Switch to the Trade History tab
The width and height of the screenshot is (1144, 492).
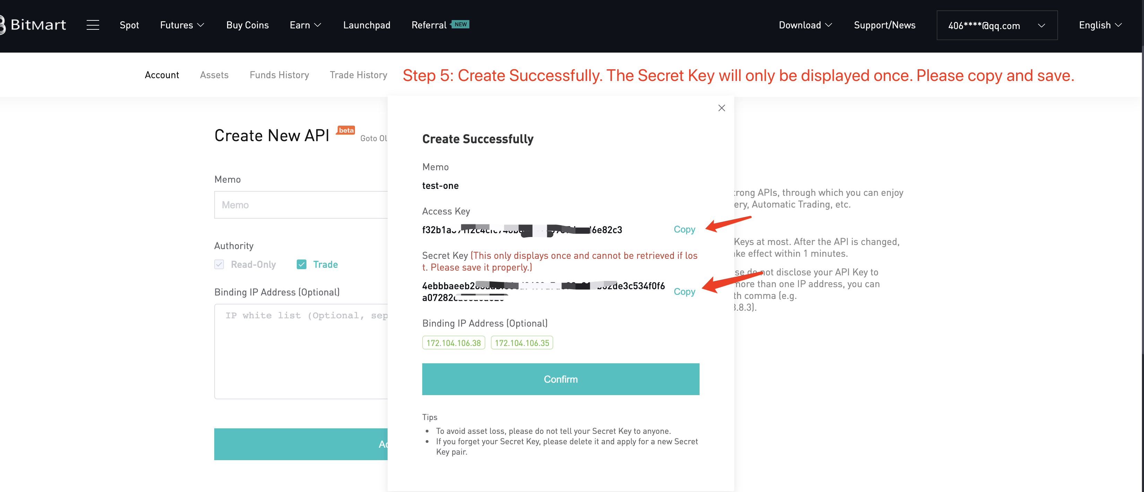pyautogui.click(x=358, y=74)
